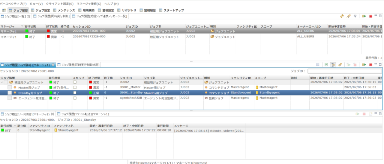Viewport: 384px width, 164px height.
Task: Click the folder icon of 検証用ジョブユニット
Action: (x=11, y=83)
